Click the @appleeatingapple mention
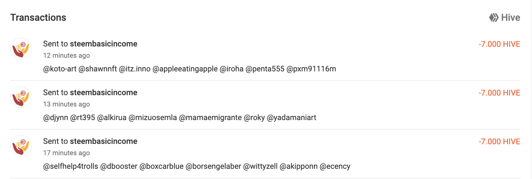 185,69
